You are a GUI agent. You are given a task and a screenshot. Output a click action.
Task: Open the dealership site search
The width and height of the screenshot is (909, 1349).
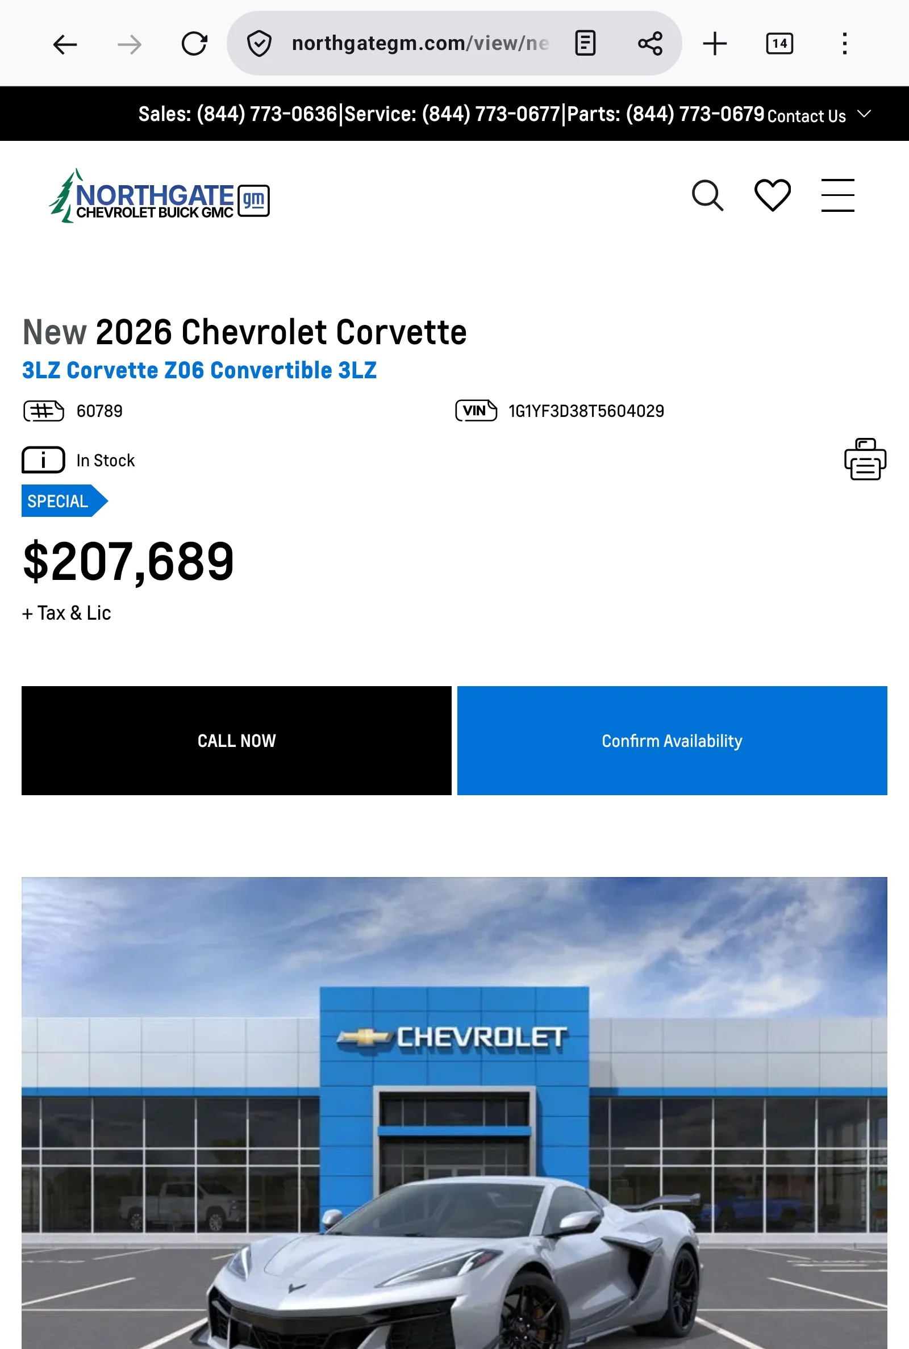tap(707, 196)
